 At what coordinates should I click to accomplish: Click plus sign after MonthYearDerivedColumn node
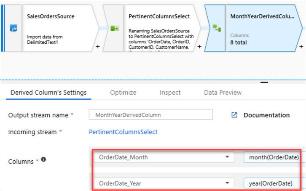pyautogui.click(x=301, y=47)
